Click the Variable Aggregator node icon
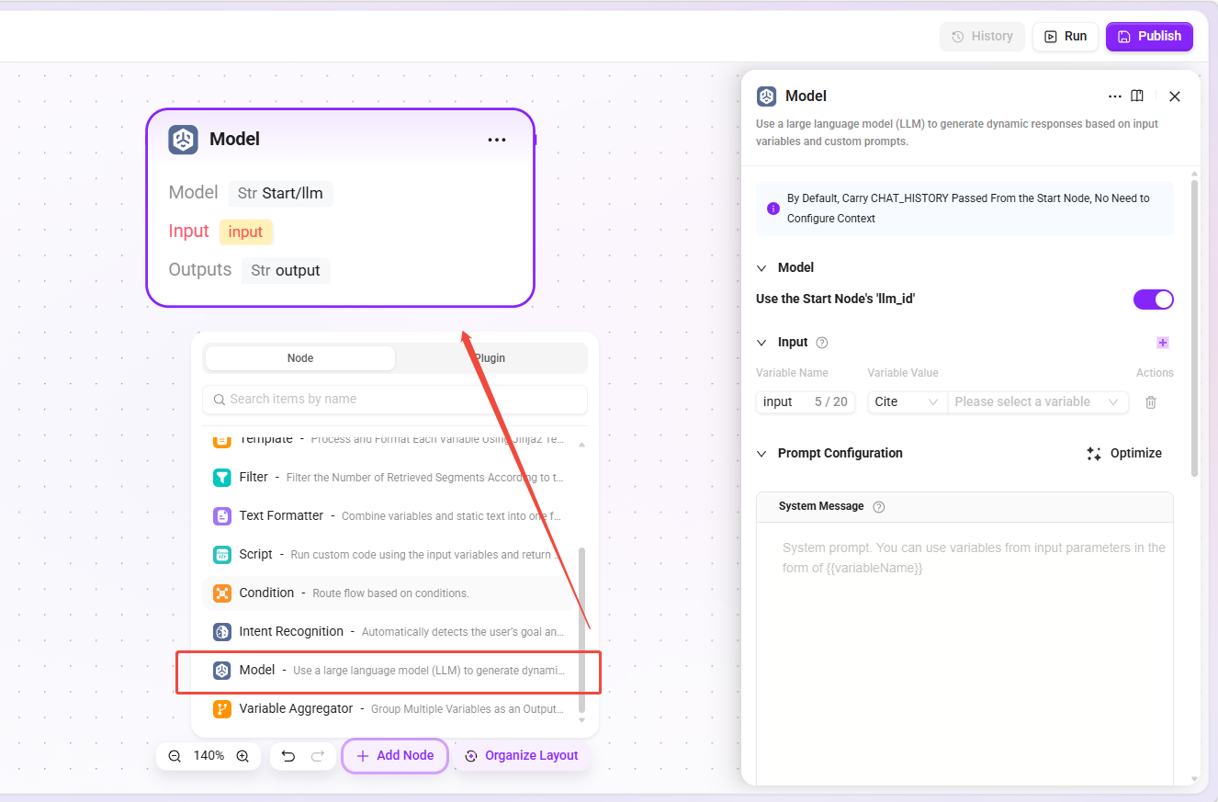 click(222, 709)
